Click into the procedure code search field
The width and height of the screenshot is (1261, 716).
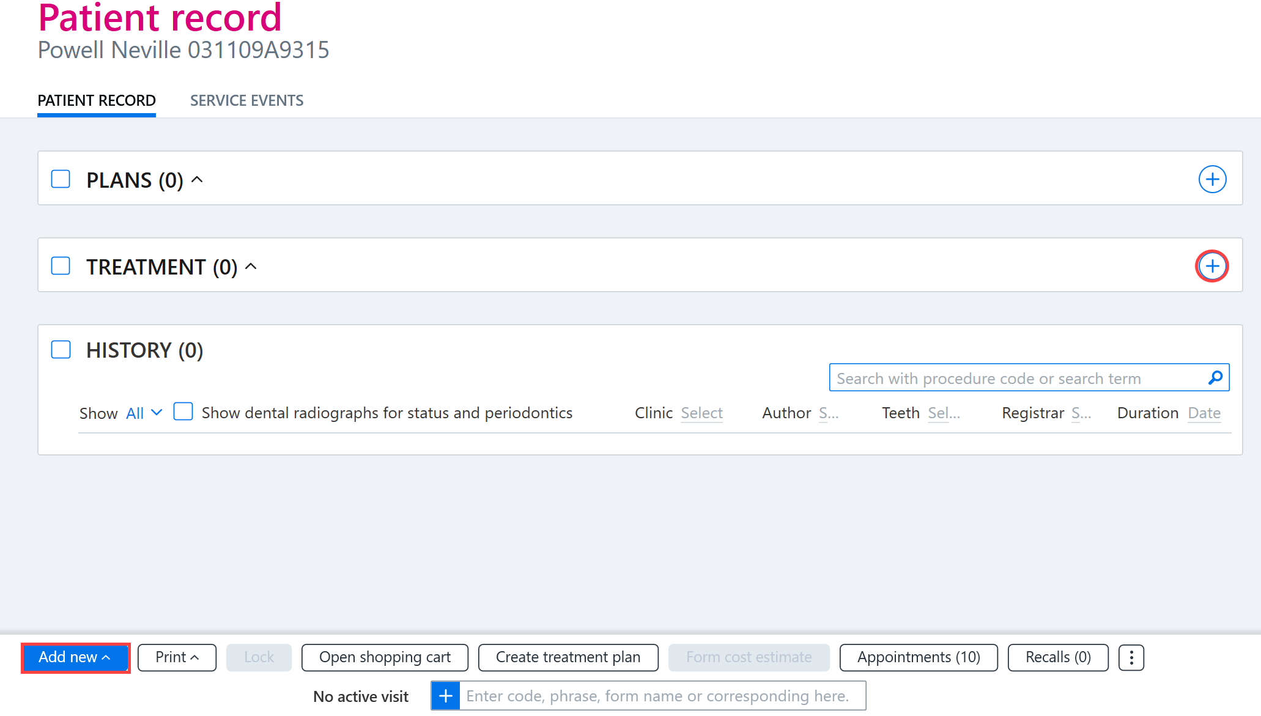tap(1018, 378)
